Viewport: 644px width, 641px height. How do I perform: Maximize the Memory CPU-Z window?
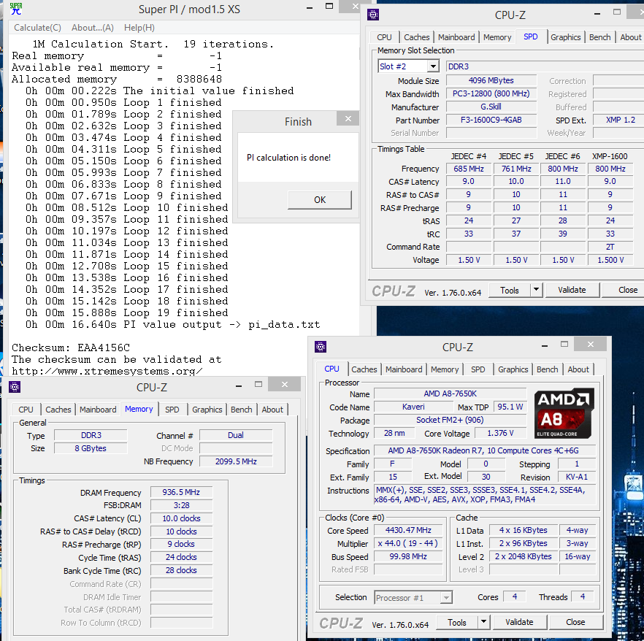(258, 384)
